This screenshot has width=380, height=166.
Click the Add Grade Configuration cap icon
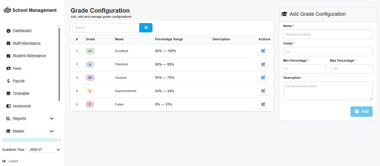(284, 14)
